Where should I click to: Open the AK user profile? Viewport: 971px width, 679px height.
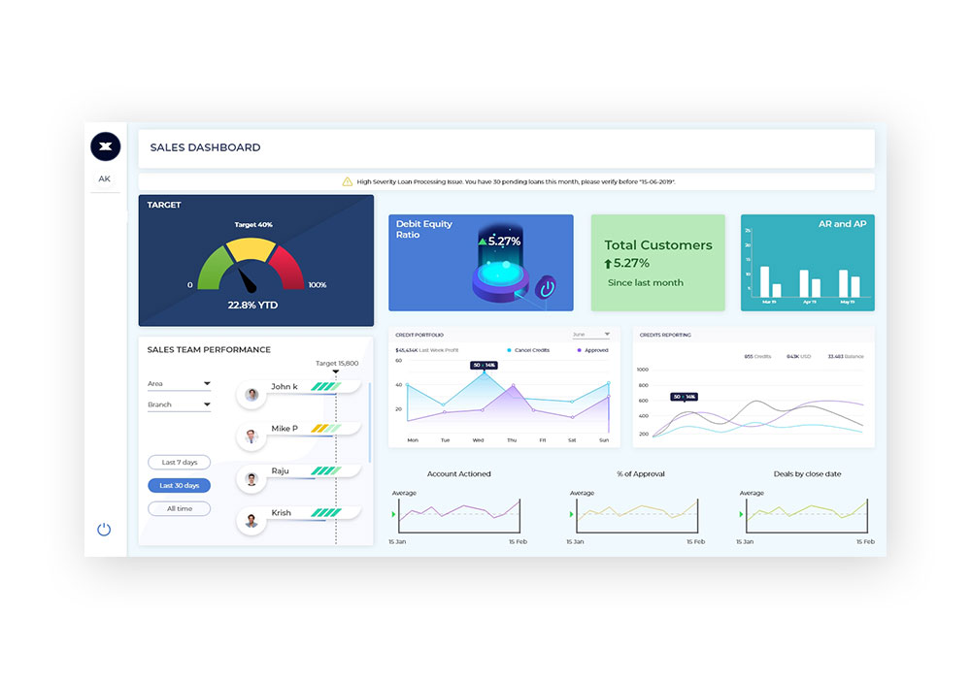pyautogui.click(x=104, y=178)
